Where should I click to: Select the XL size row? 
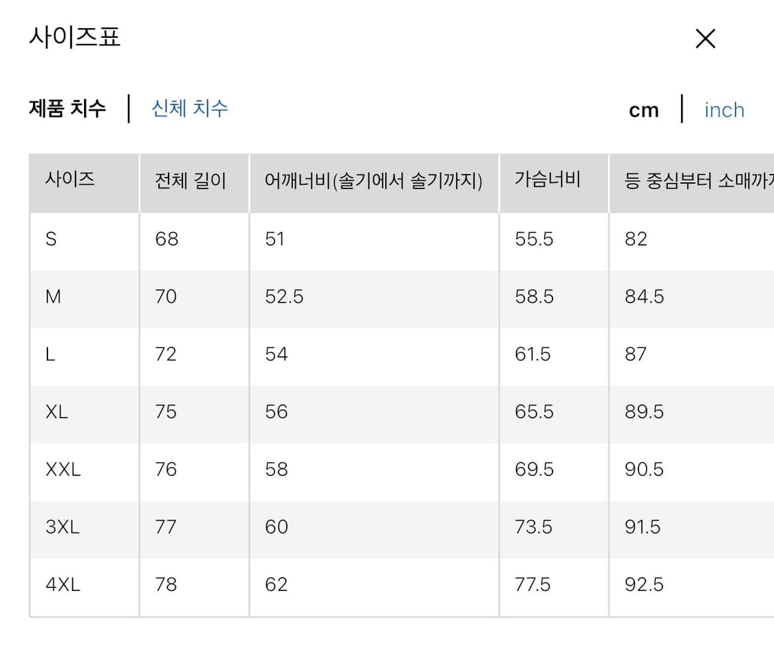[55, 412]
